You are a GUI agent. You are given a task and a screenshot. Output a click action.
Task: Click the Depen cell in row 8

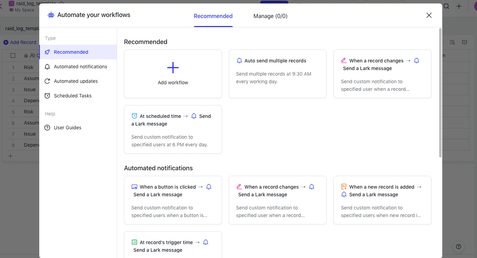pos(30,145)
